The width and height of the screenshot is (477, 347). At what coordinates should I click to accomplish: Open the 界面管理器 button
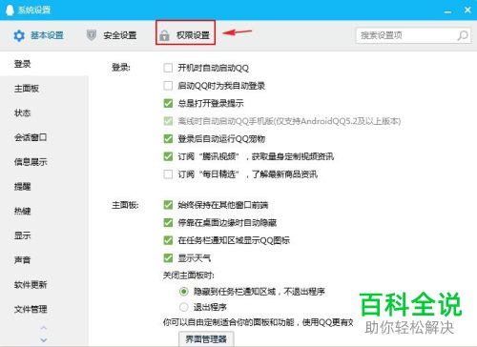(x=206, y=339)
